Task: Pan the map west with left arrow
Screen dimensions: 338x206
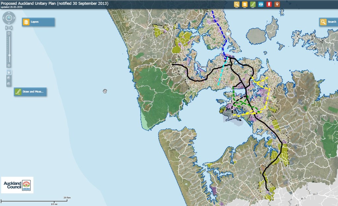Action: pos(4,17)
